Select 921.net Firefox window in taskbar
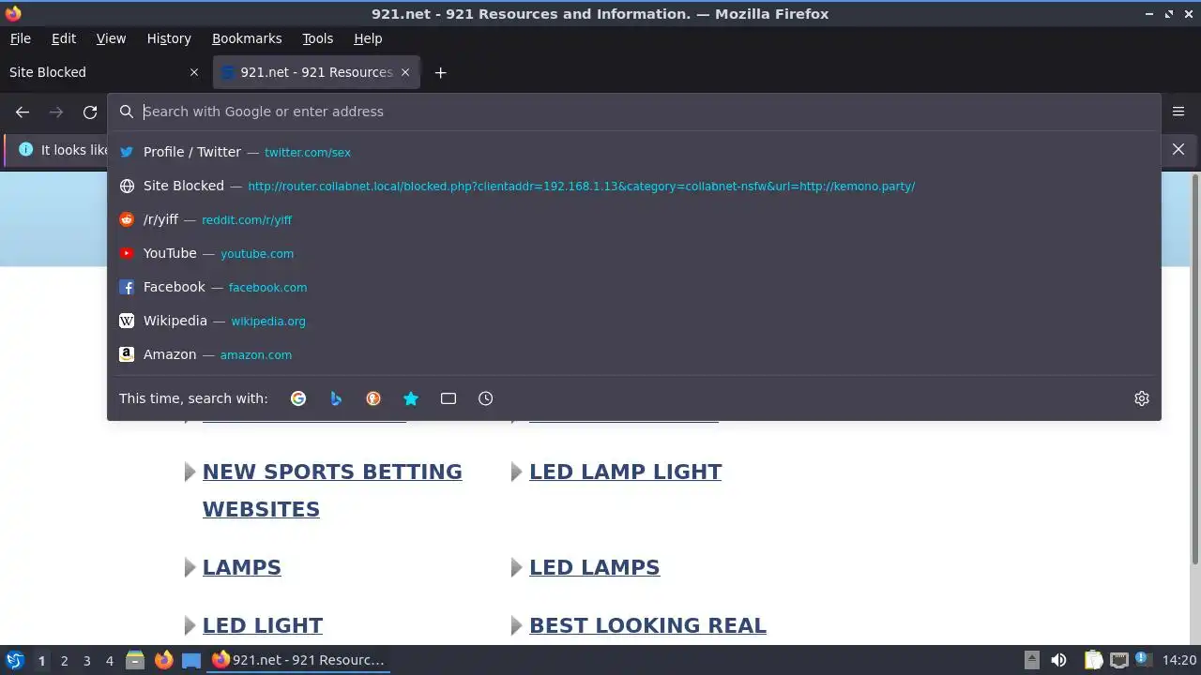The width and height of the screenshot is (1201, 675). coord(298,660)
